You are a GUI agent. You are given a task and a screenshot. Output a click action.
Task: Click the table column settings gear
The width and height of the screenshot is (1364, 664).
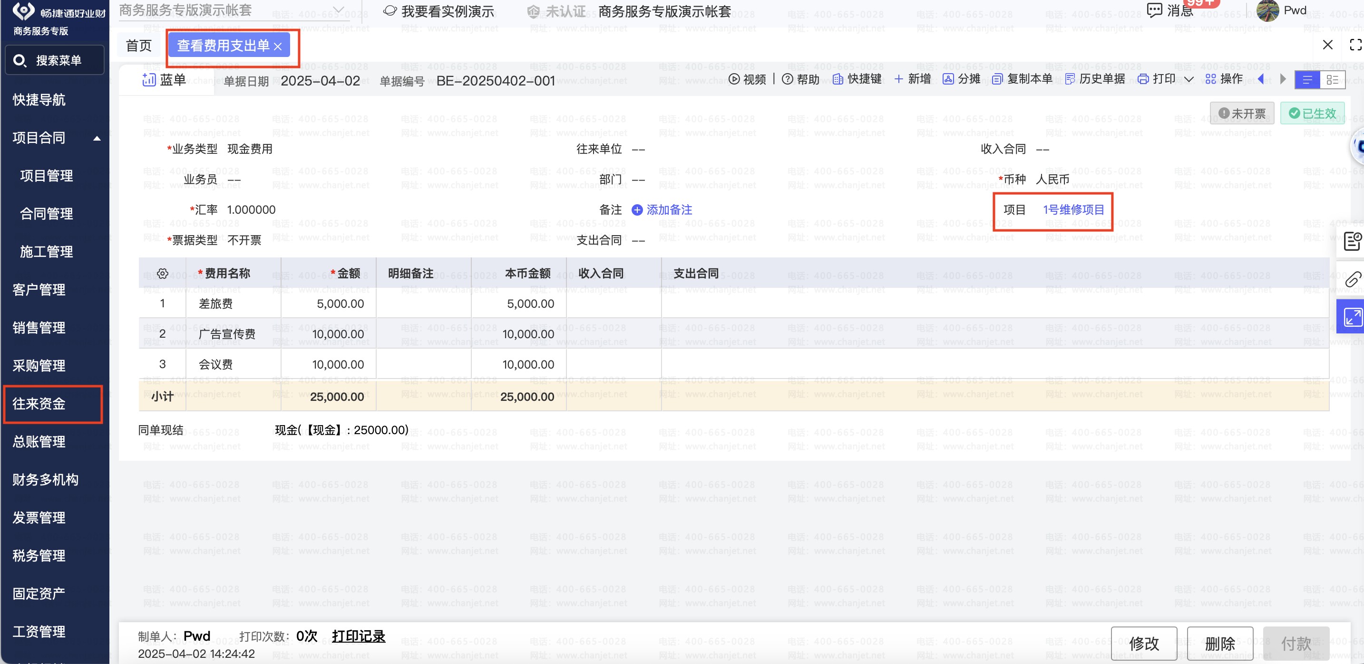(x=163, y=274)
